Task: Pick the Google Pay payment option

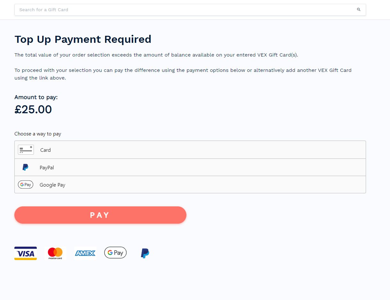Action: [52, 185]
